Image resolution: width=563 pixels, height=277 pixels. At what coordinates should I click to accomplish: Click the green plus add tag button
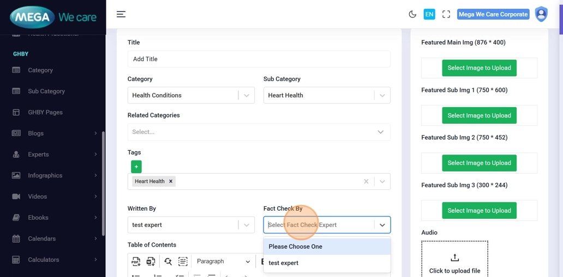pos(136,167)
